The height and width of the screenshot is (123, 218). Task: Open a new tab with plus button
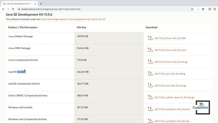41,4
